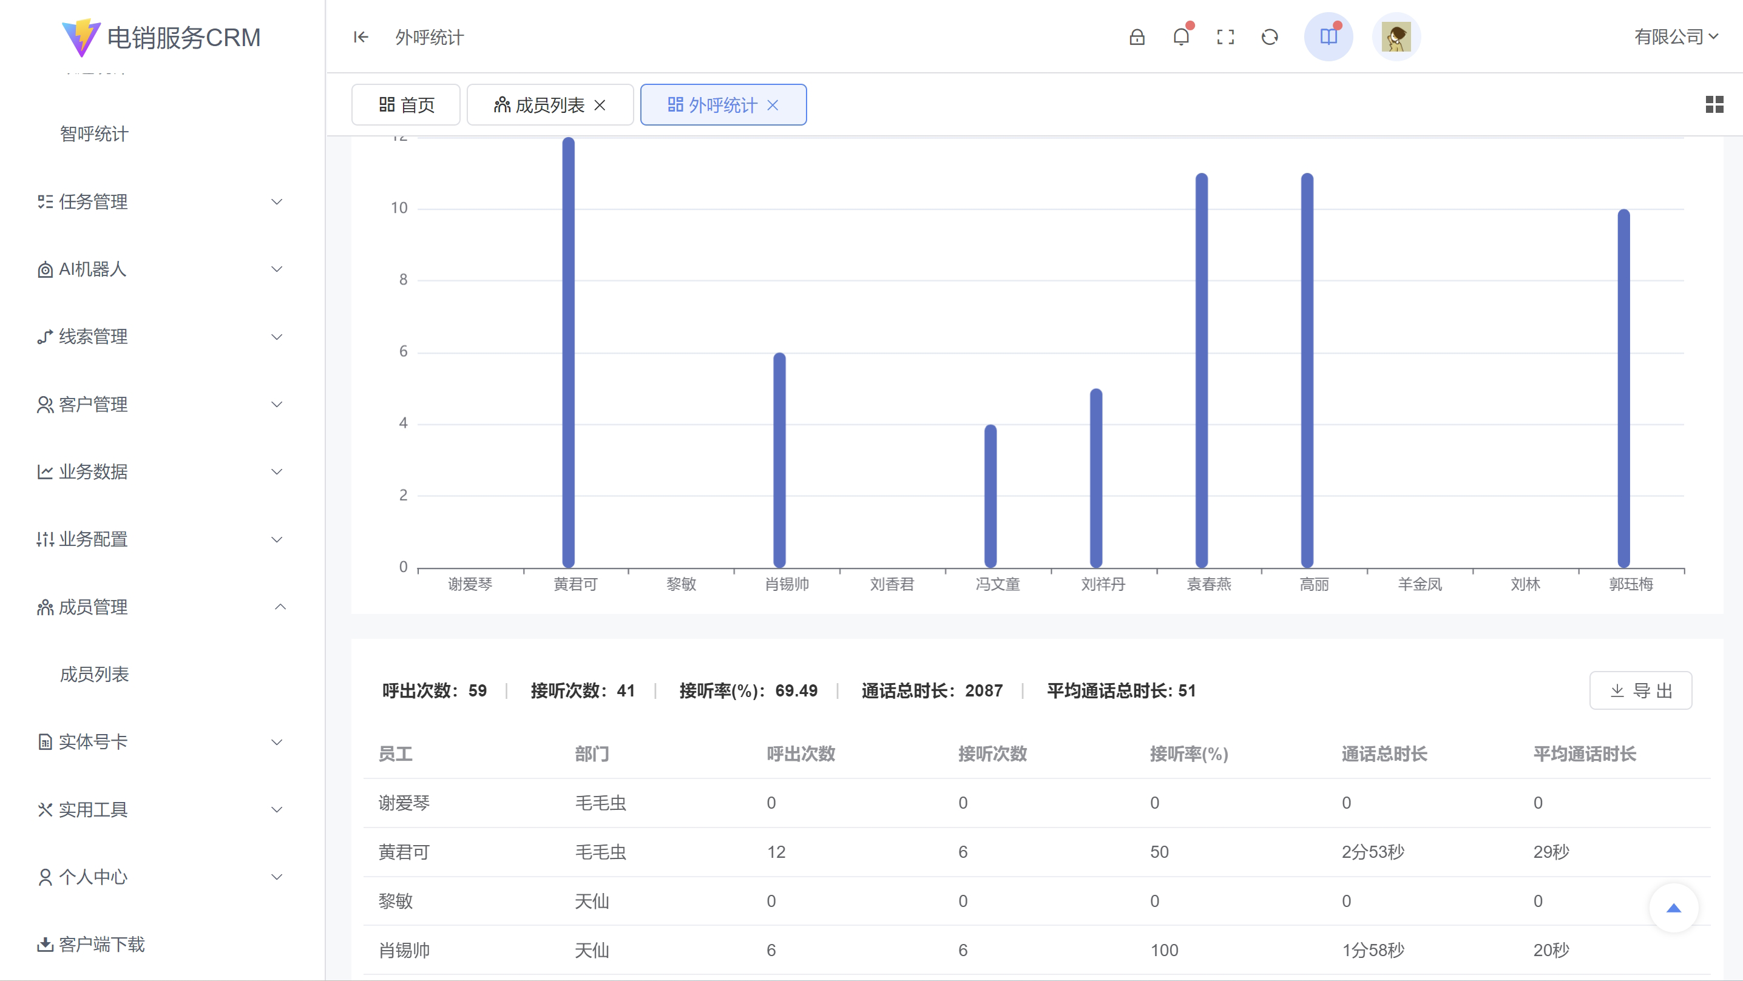This screenshot has height=981, width=1743.
Task: Click the AI机器人 robot icon
Action: click(x=45, y=269)
